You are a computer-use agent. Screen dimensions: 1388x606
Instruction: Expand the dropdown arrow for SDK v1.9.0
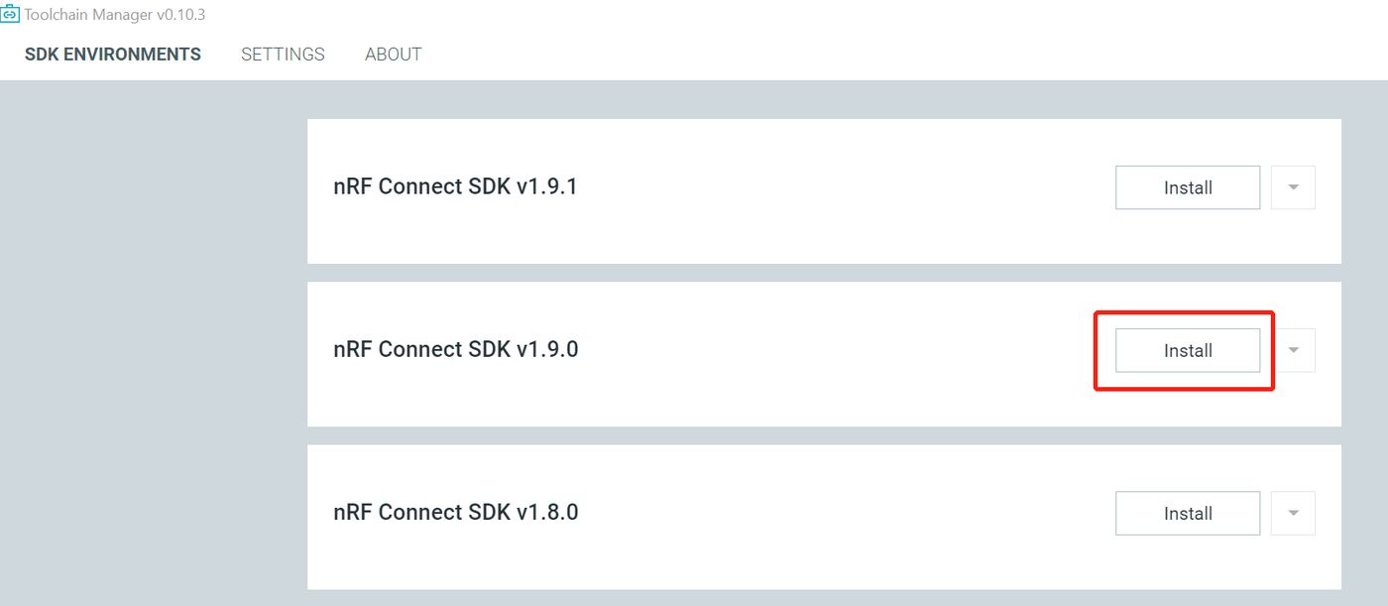click(1293, 350)
